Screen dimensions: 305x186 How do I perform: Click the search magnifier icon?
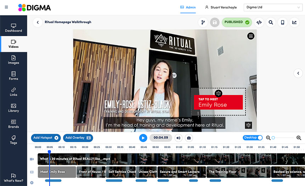pos(271,22)
